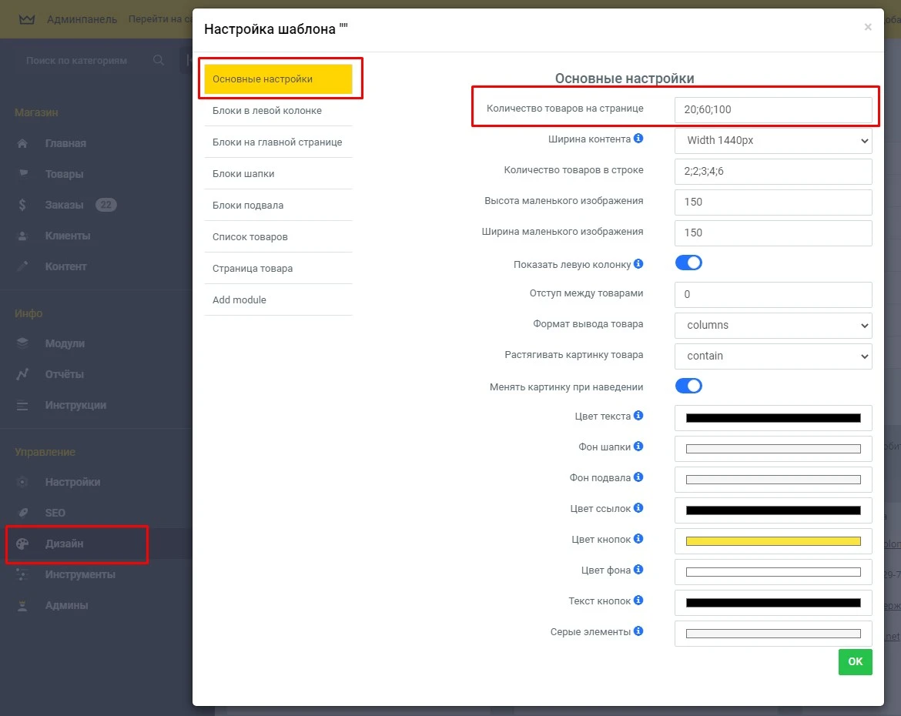Screen dimensions: 901x716
Task: Click info icon beside Серые элементы
Action: tap(638, 631)
